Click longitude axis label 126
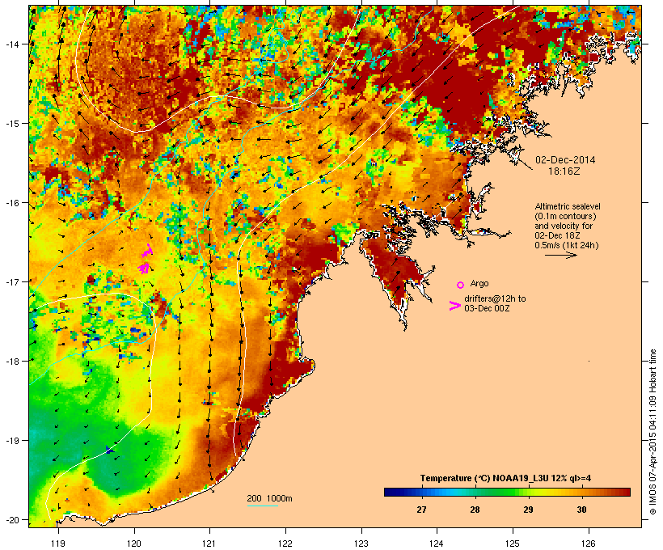Screen dimensions: 663x550 (x=589, y=544)
